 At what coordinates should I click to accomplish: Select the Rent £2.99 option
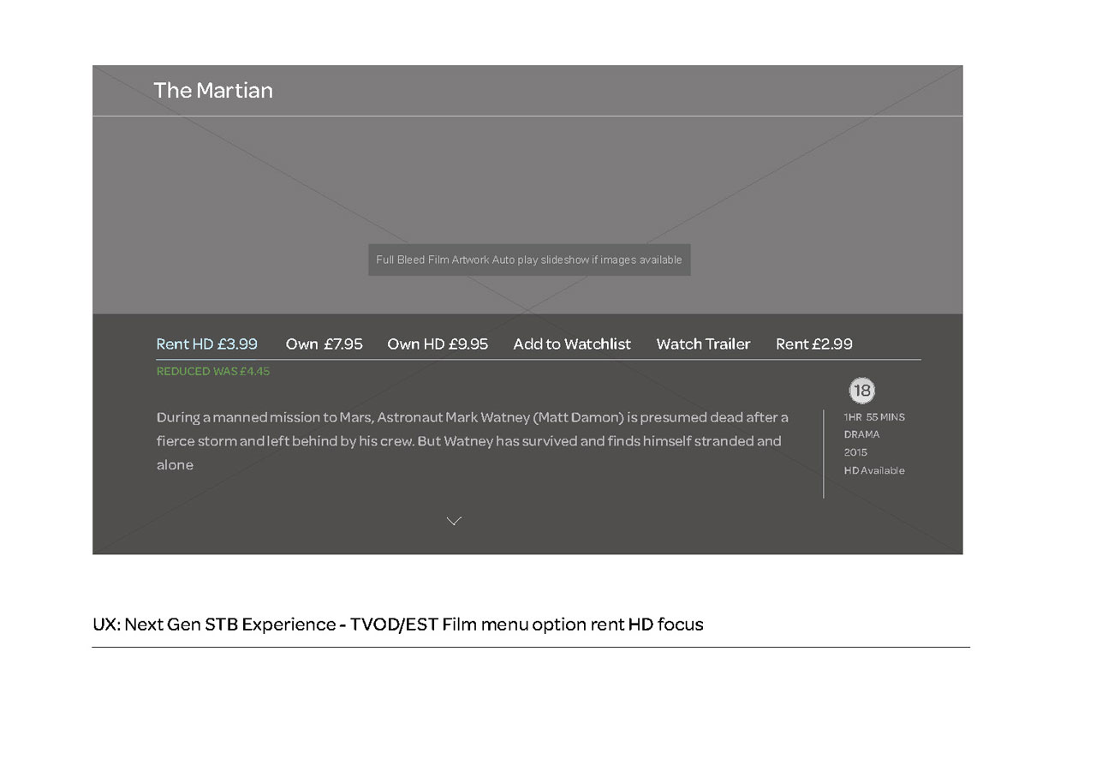(x=814, y=344)
